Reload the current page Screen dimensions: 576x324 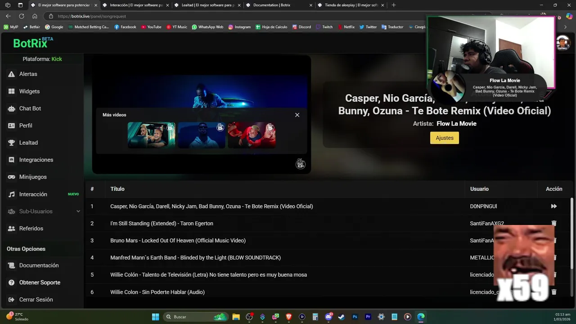[x=21, y=16]
